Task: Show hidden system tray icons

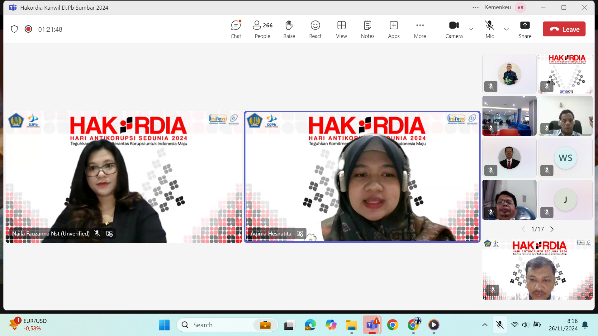Action: (485, 325)
